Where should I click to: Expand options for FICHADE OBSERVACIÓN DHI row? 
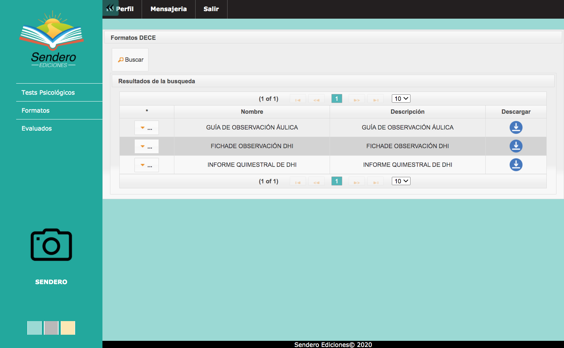(146, 146)
